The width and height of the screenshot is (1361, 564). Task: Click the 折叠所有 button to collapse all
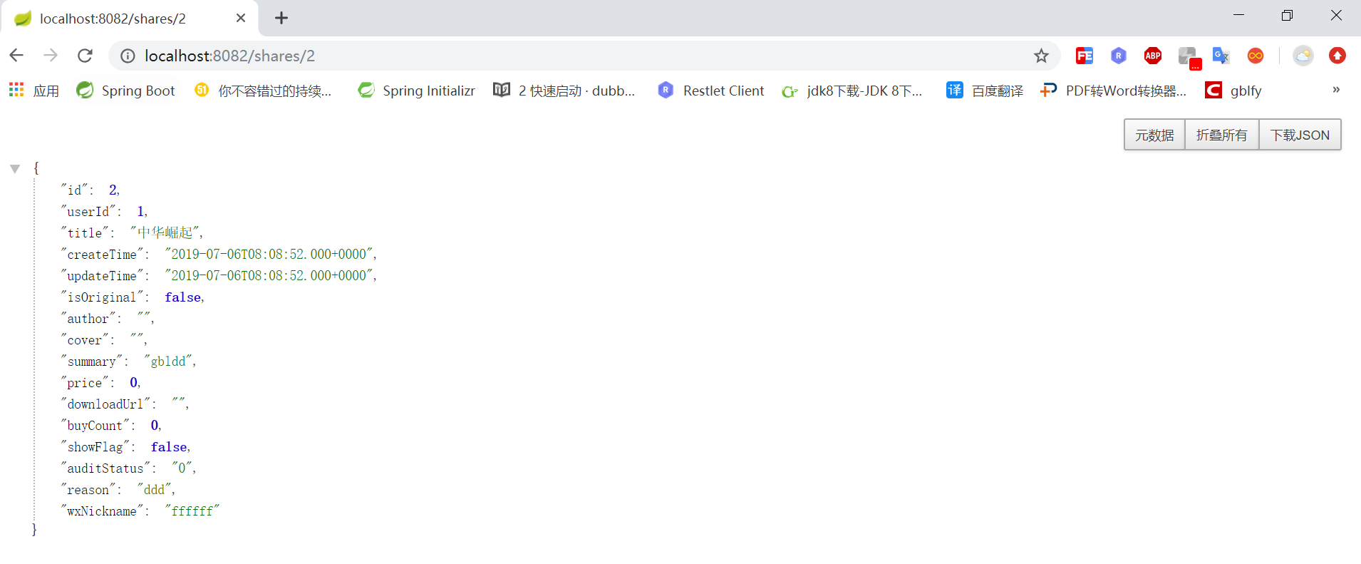[x=1221, y=135]
